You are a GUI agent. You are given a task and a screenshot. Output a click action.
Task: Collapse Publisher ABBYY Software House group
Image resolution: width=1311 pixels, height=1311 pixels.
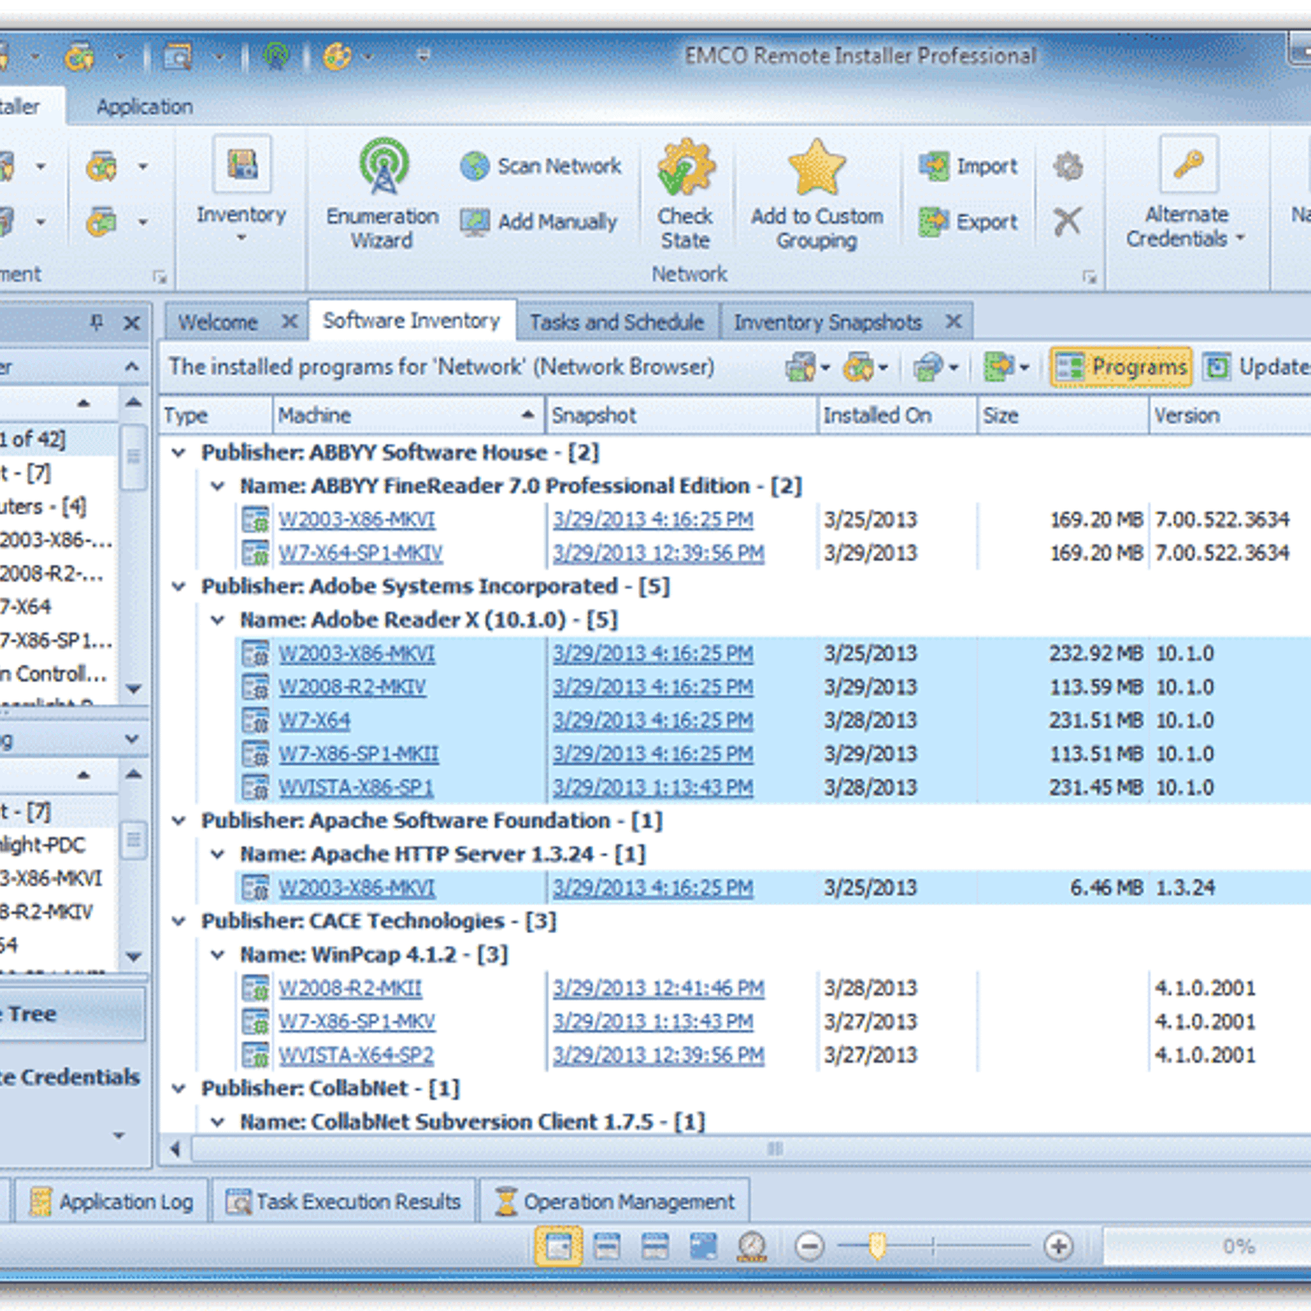(179, 452)
